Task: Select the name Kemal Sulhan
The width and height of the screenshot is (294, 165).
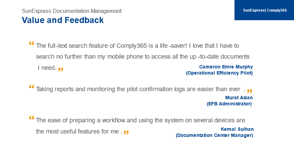Action: coord(237,129)
